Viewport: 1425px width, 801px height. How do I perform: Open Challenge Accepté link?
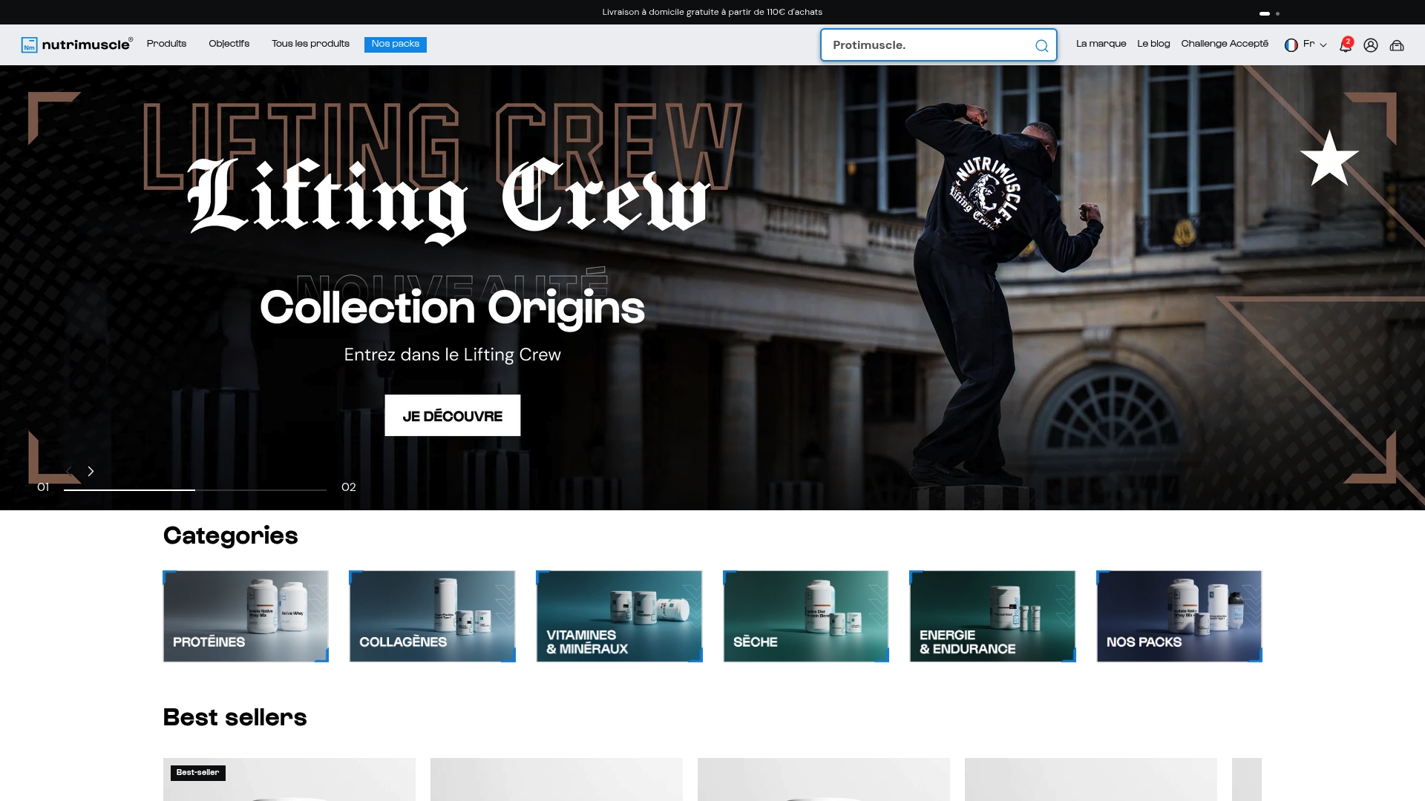coord(1225,44)
